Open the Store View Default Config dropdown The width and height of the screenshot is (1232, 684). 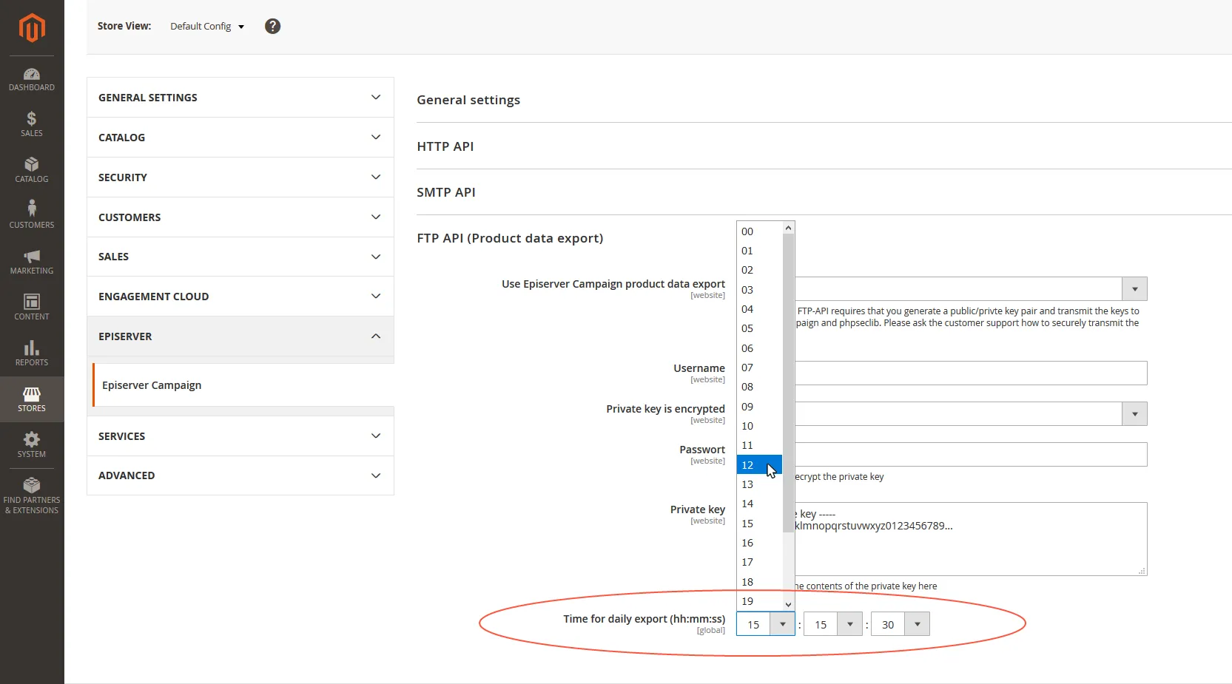[207, 26]
